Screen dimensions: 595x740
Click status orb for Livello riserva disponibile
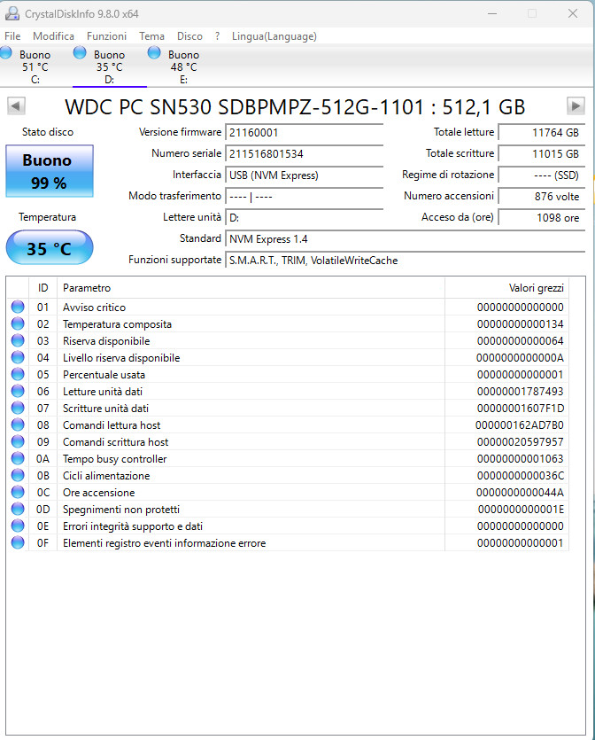coord(18,357)
